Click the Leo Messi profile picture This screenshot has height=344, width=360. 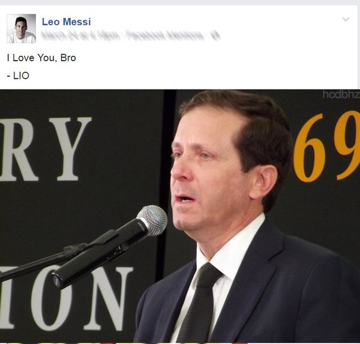(22, 28)
